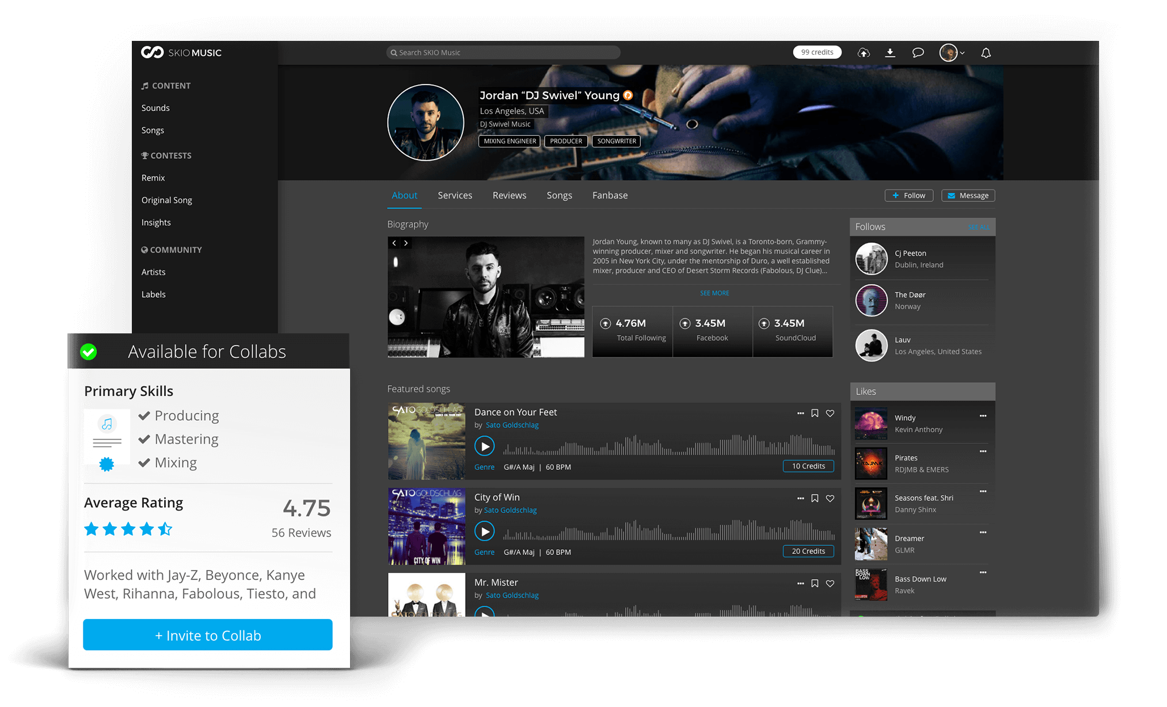Like the song City of Win
The height and width of the screenshot is (707, 1167).
tap(830, 498)
